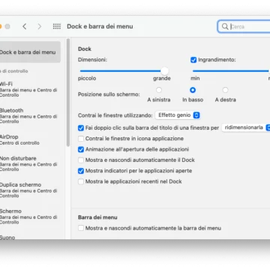Image resolution: width=270 pixels, height=270 pixels.
Task: Open Wi-Fi in the sidebar
Action: [29, 89]
